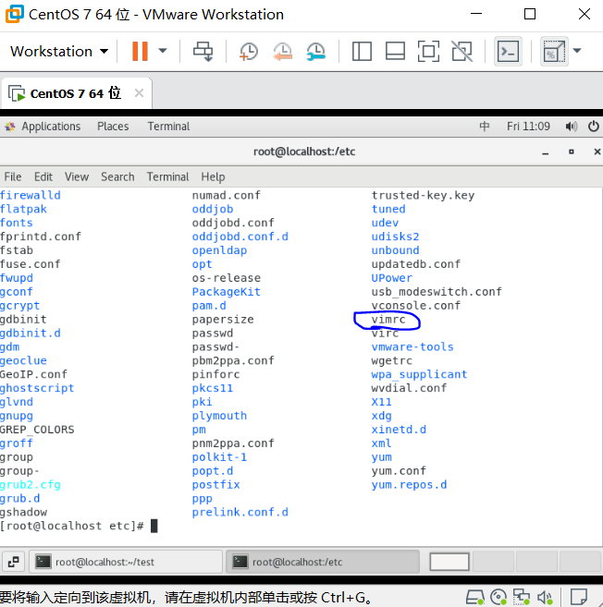Screen dimensions: 603x607
Task: Click the sound card status icon
Action: click(x=545, y=598)
